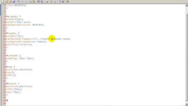Click line number 32 in the gutter
Viewport: 188px width, 106px height.
[x=4, y=84]
